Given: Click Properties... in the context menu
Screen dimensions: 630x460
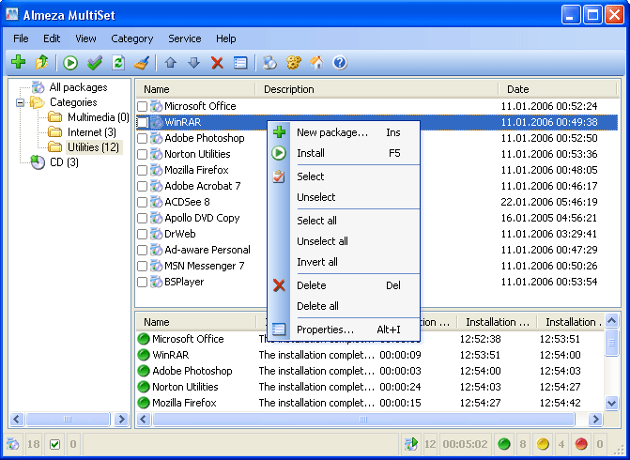Looking at the screenshot, I should (x=325, y=330).
